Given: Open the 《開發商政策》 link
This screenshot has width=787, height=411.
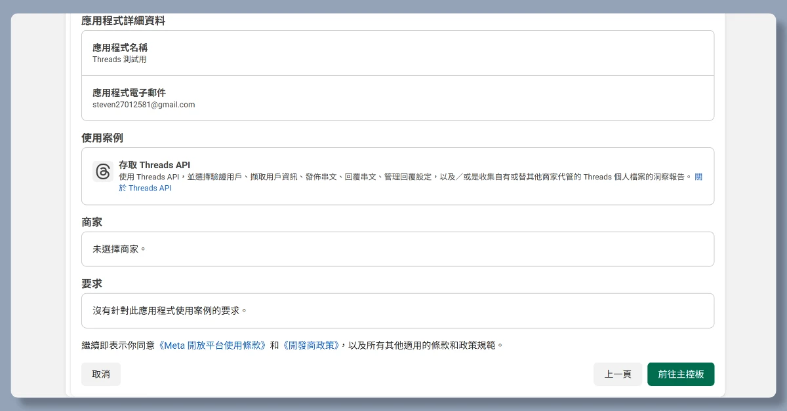Looking at the screenshot, I should (x=312, y=345).
